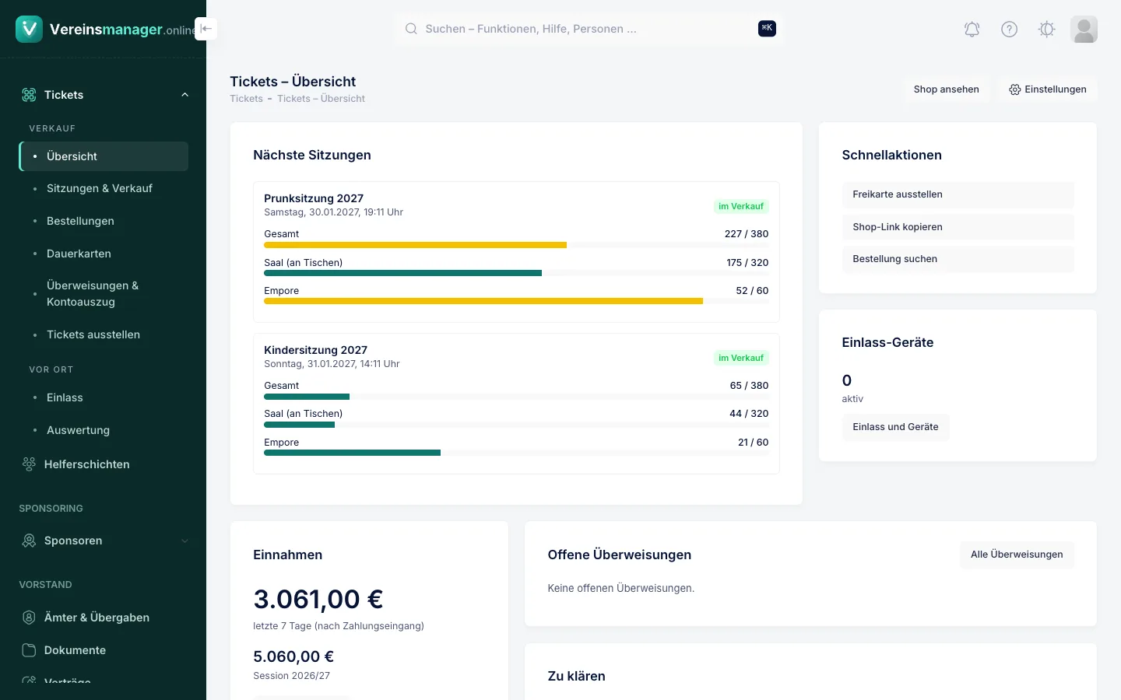Click Prunksitzung's 'im Verkauf' status badge
This screenshot has width=1121, height=700.
click(741, 207)
